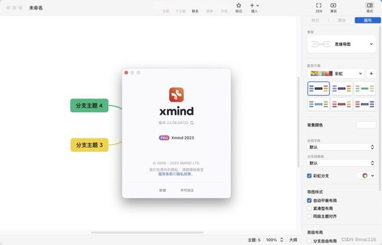
Task: Select the 分支主题 3 yellow topic
Action: tap(89, 145)
